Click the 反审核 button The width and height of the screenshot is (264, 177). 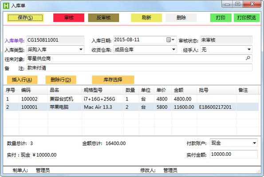(x=103, y=18)
